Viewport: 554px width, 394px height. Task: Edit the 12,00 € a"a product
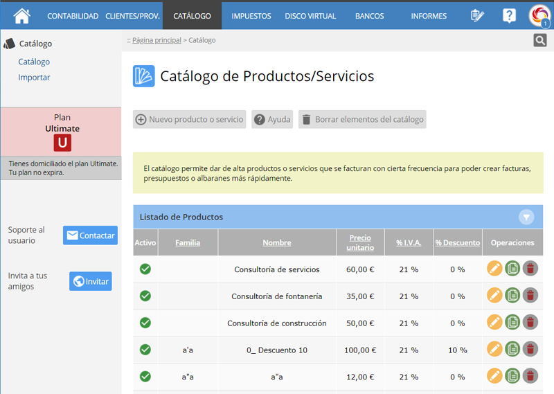[x=494, y=376]
